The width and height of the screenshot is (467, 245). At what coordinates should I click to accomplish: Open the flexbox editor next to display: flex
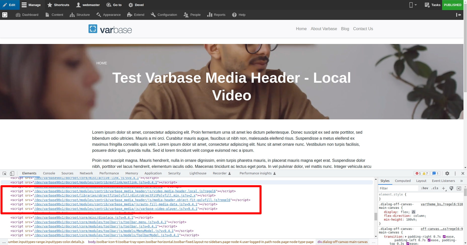pos(413,212)
